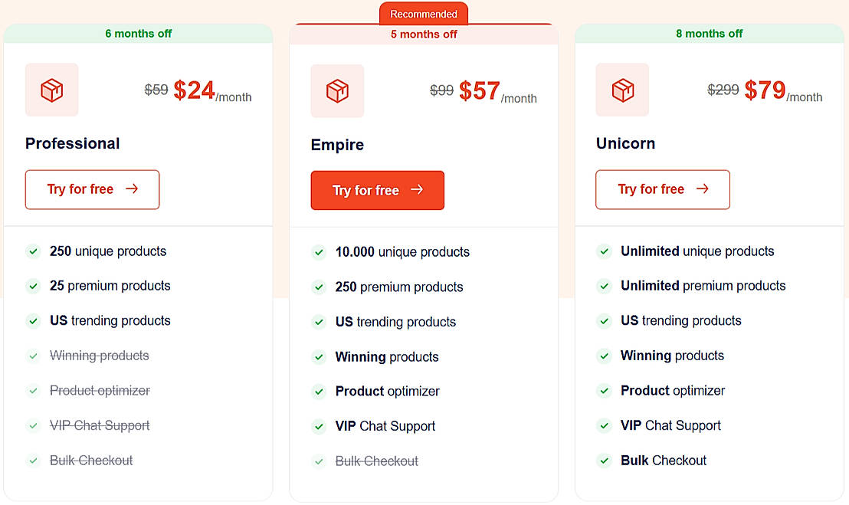Image resolution: width=849 pixels, height=505 pixels.
Task: Click checkmark beside Unicorn's Bulk Checkout
Action: [x=604, y=461]
